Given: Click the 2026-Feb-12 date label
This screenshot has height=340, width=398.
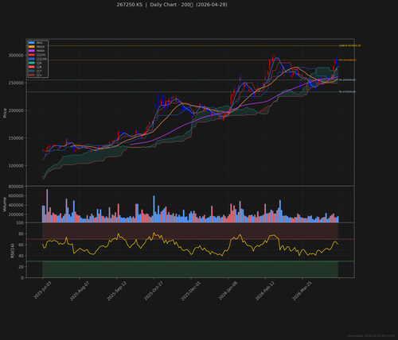Looking at the screenshot, I should [265, 291].
